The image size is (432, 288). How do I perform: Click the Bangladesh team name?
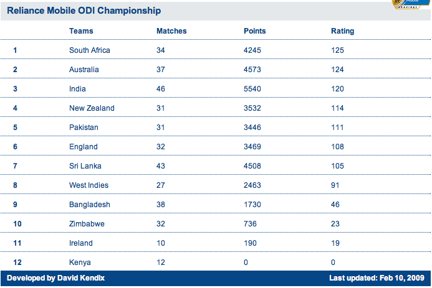[90, 205]
